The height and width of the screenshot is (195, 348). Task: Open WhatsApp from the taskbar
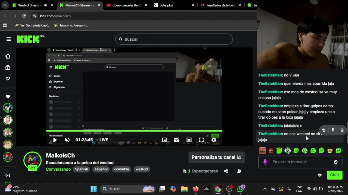tap(240, 189)
